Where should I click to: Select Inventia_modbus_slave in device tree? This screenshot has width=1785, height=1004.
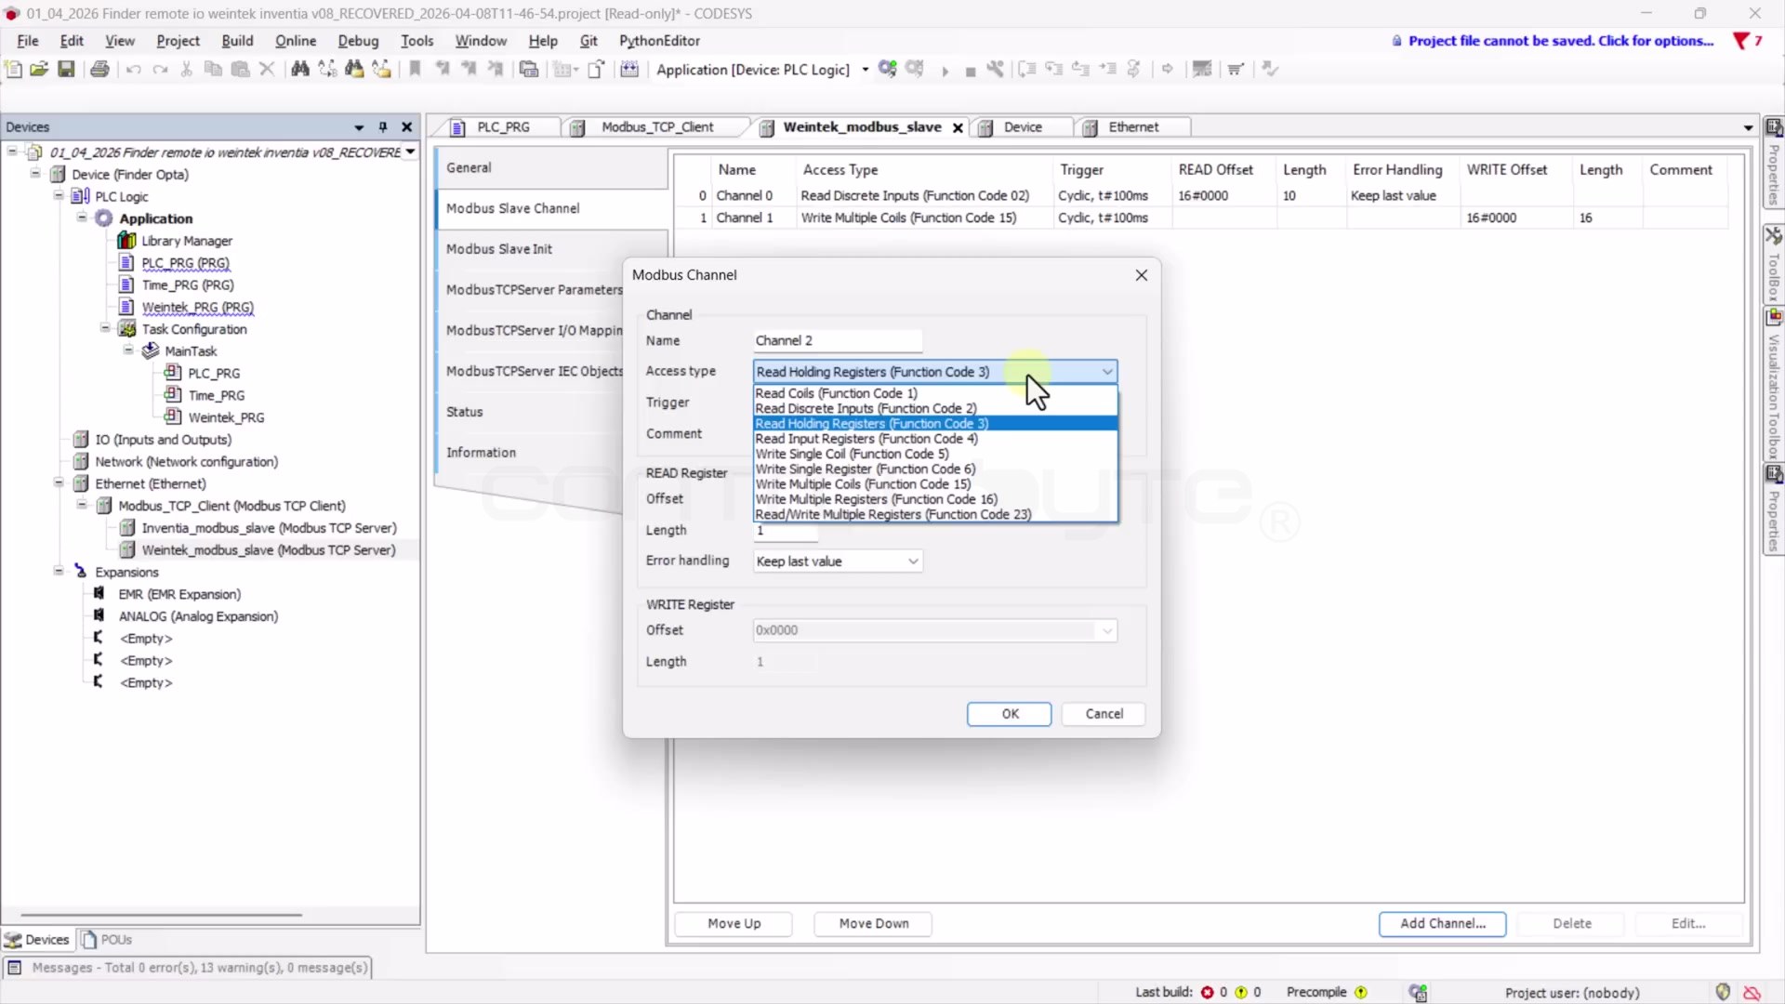coord(269,528)
